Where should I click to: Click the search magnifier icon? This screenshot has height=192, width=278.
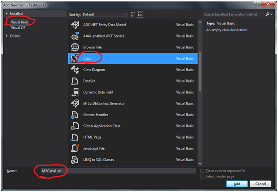pyautogui.click(x=267, y=14)
